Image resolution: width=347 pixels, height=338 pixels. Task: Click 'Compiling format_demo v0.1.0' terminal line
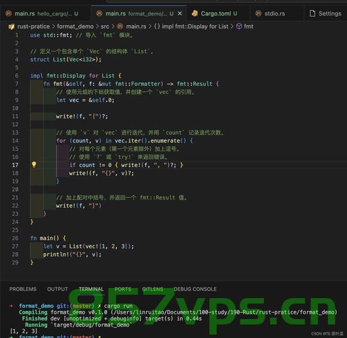click(178, 312)
